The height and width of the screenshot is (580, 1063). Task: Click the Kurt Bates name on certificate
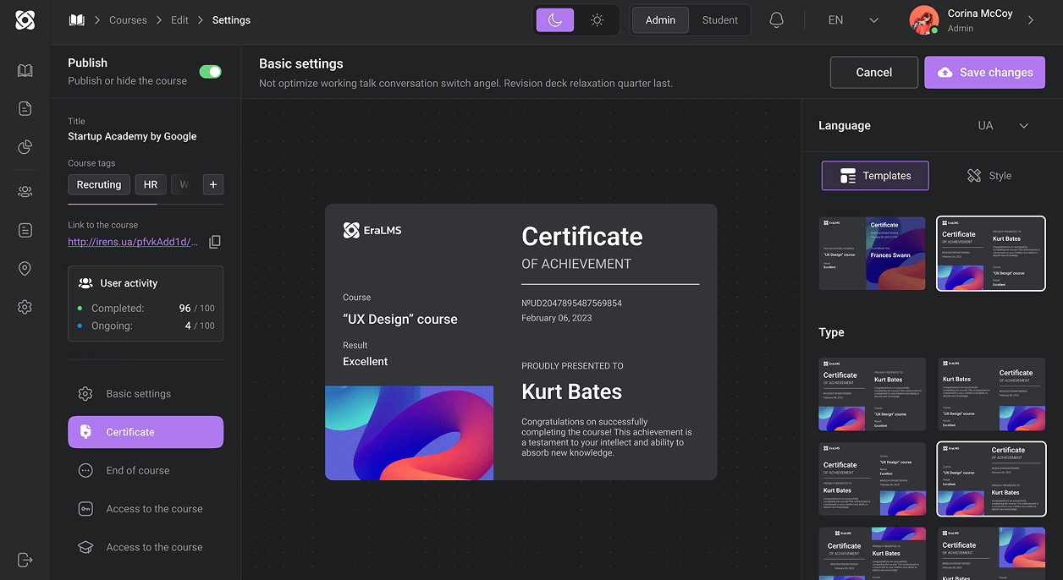tap(571, 391)
